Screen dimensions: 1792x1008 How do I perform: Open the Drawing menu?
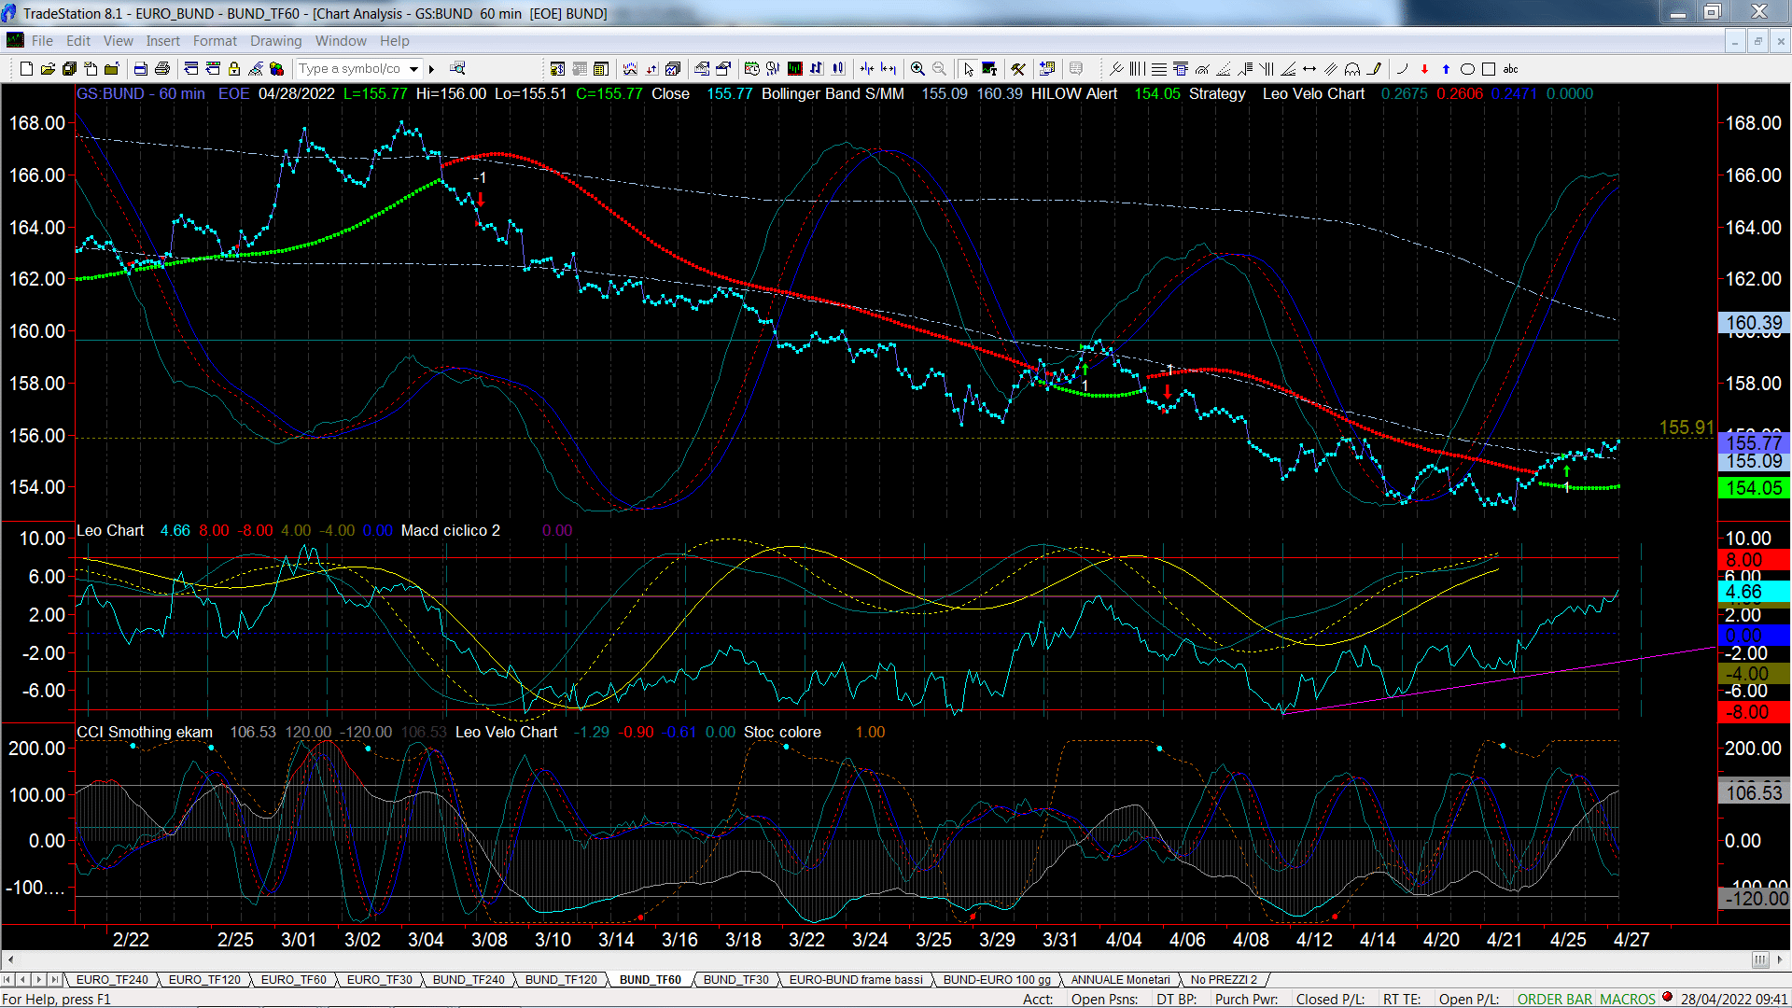275,40
